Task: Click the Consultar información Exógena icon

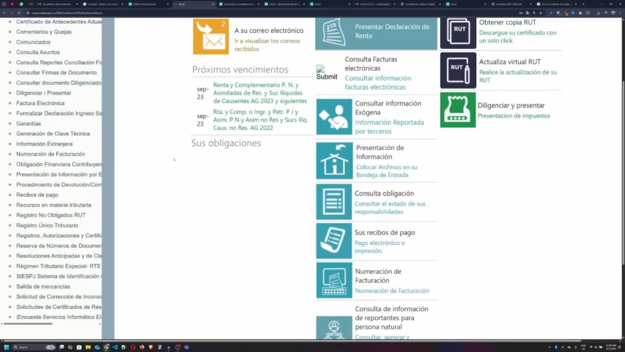Action: coord(334,117)
